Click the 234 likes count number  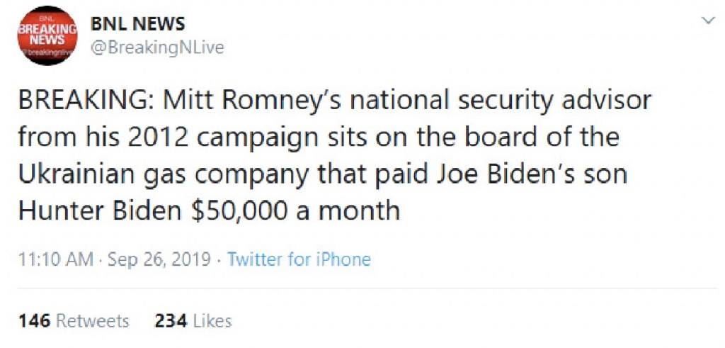click(x=171, y=321)
